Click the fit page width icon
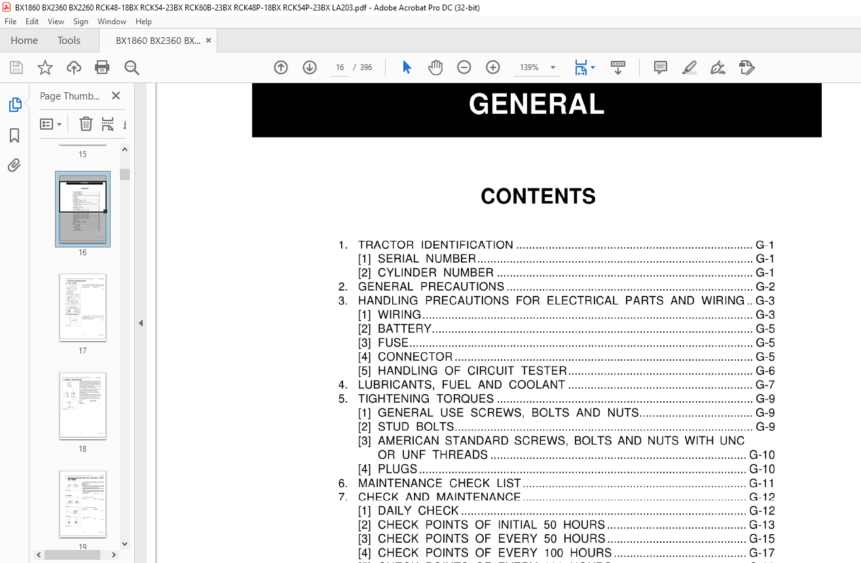 (x=581, y=67)
